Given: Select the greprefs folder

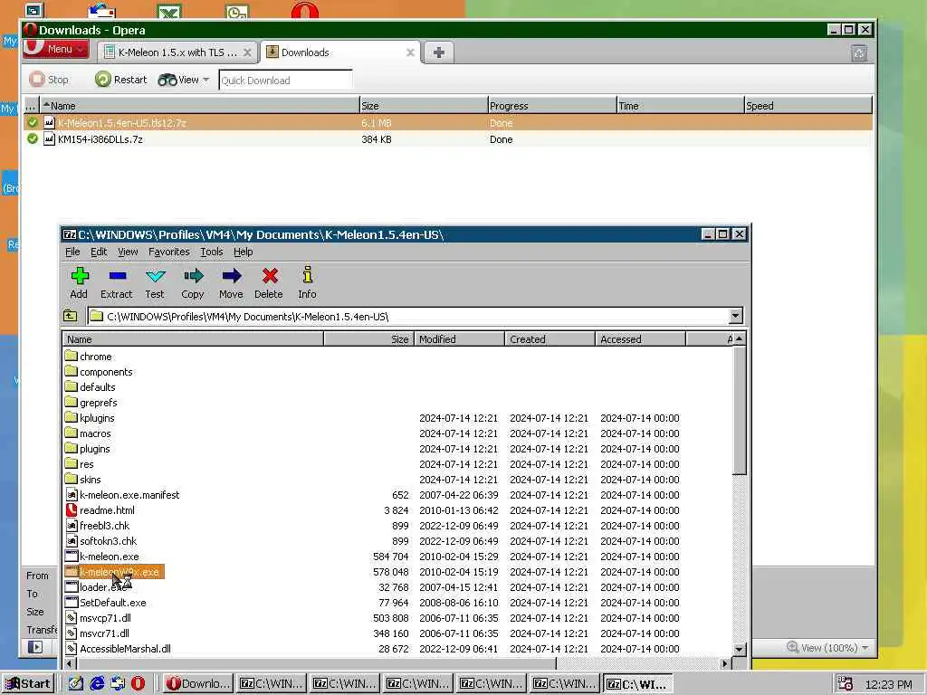Looking at the screenshot, I should pyautogui.click(x=91, y=403).
